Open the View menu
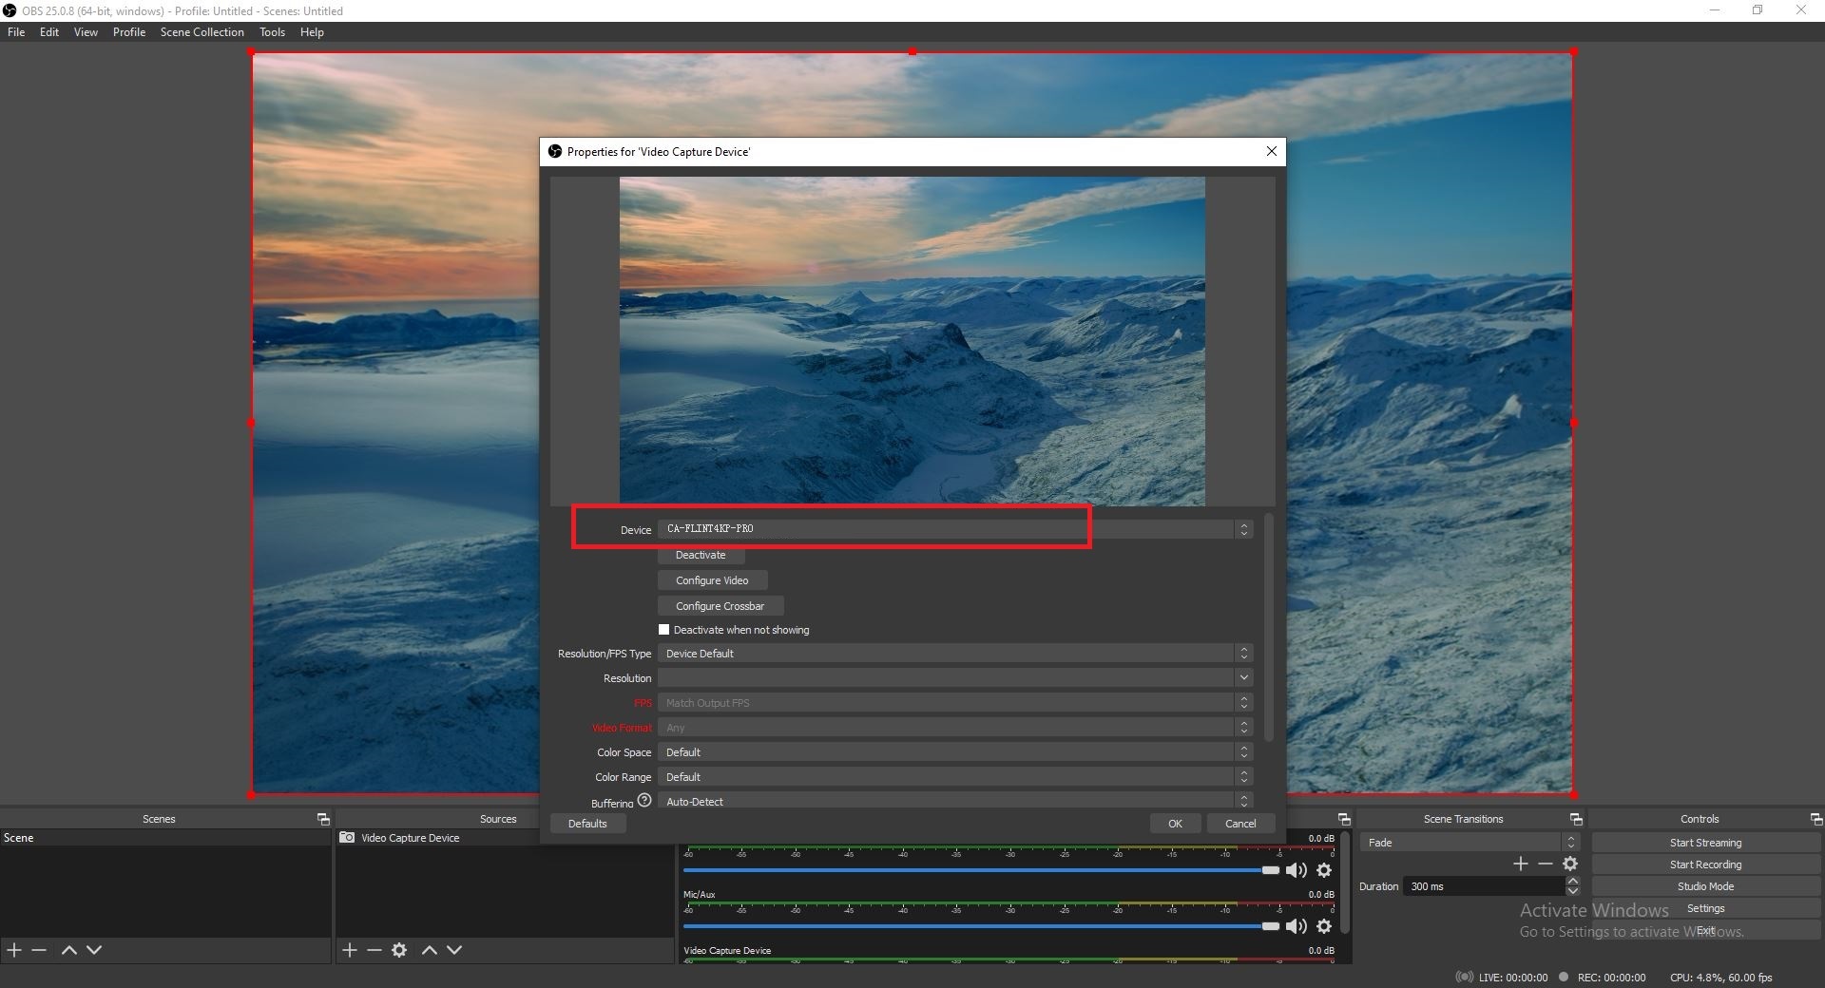The image size is (1825, 988). click(86, 32)
